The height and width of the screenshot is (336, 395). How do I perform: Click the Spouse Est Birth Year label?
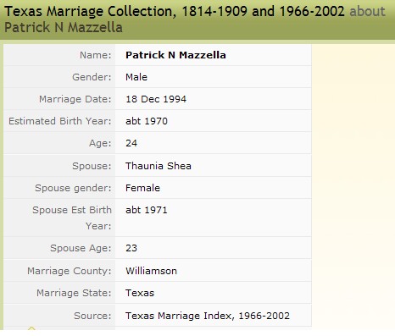pyautogui.click(x=72, y=218)
